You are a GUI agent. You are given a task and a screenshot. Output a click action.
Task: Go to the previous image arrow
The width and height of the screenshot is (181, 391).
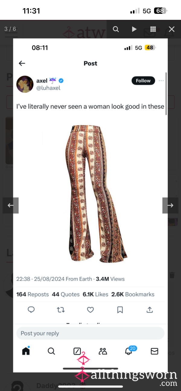click(x=11, y=205)
